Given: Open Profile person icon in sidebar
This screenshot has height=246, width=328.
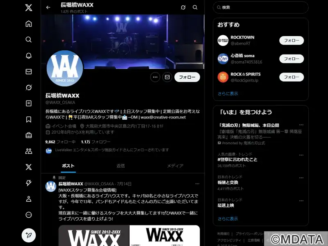Looking at the screenshot, I should [29, 199].
